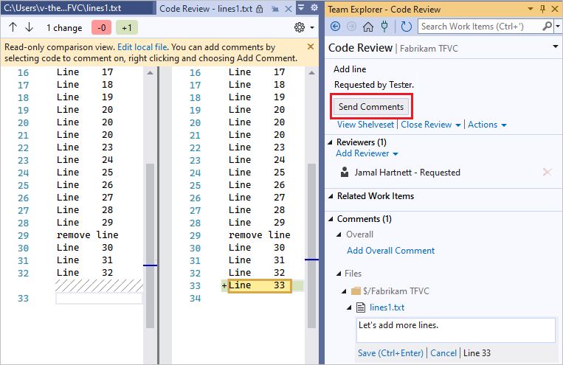Collapse the Reviewers section
This screenshot has width=563, height=365.
pyautogui.click(x=331, y=142)
